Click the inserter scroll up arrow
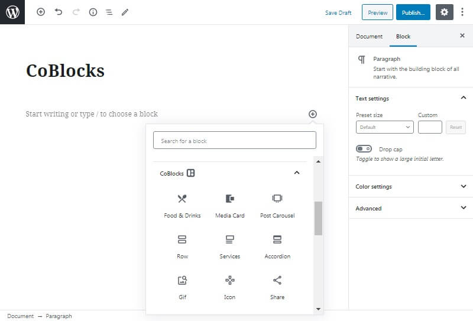This screenshot has width=473, height=321. pyautogui.click(x=318, y=161)
